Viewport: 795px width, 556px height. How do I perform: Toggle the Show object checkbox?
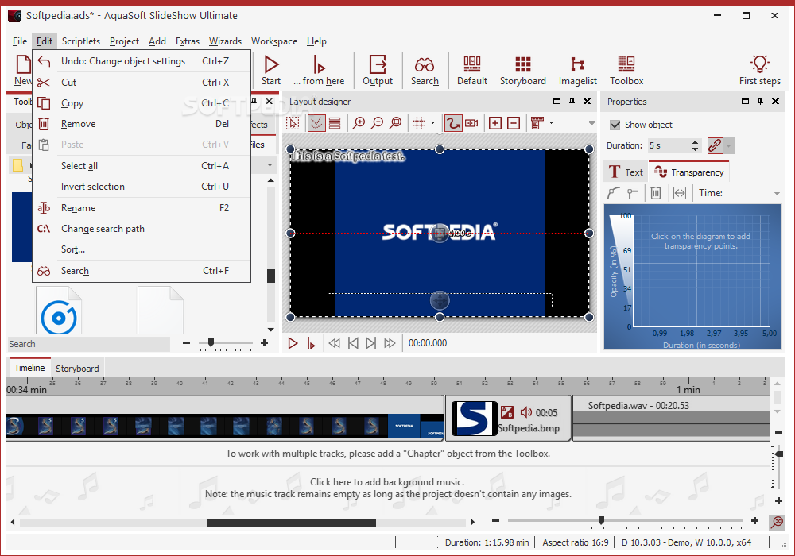615,125
